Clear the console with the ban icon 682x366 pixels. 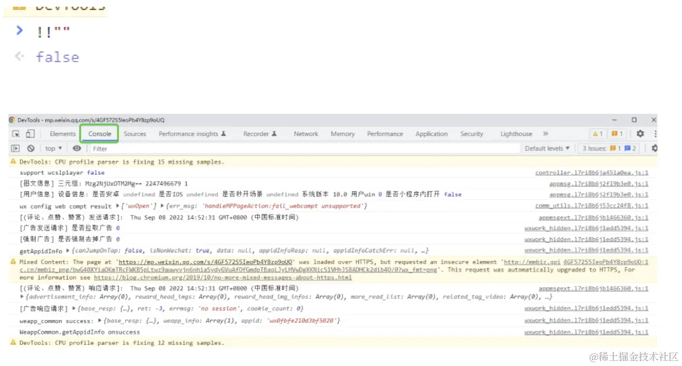coord(31,148)
